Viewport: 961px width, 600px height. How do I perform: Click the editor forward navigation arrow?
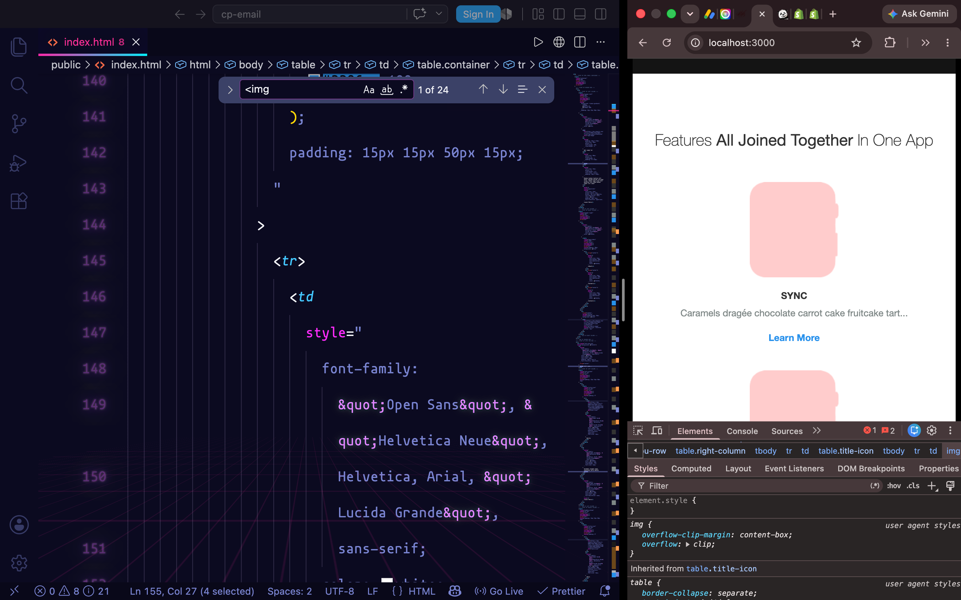pyautogui.click(x=201, y=14)
